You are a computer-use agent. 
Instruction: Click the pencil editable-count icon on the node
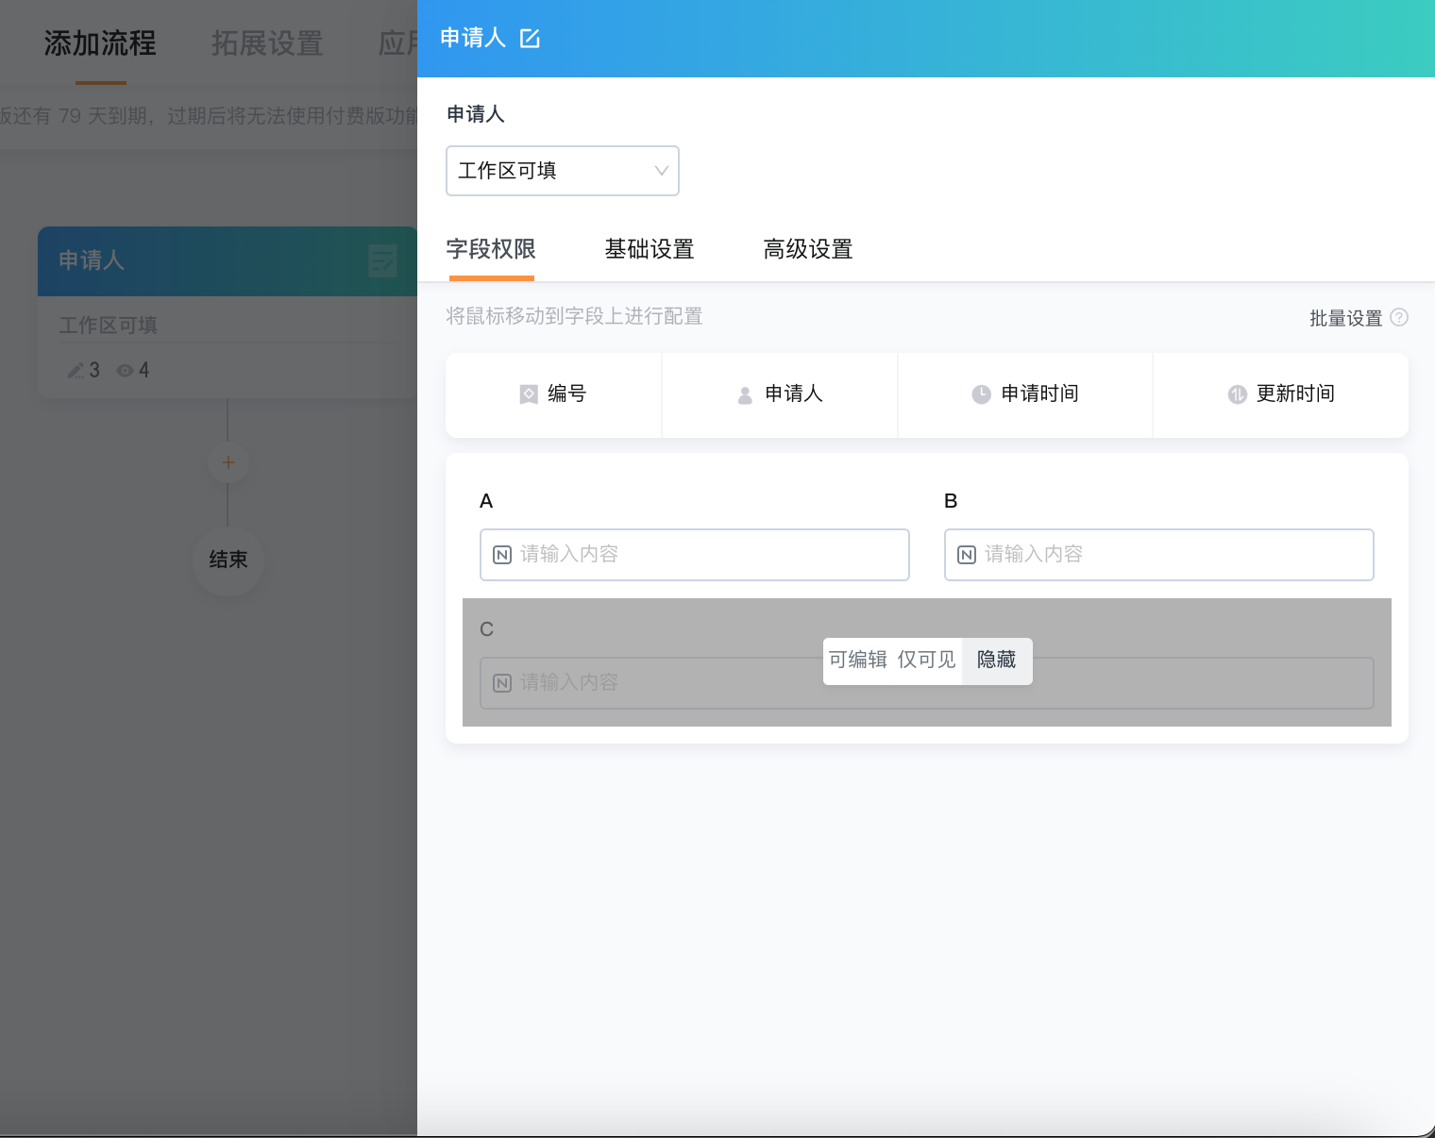coord(76,371)
